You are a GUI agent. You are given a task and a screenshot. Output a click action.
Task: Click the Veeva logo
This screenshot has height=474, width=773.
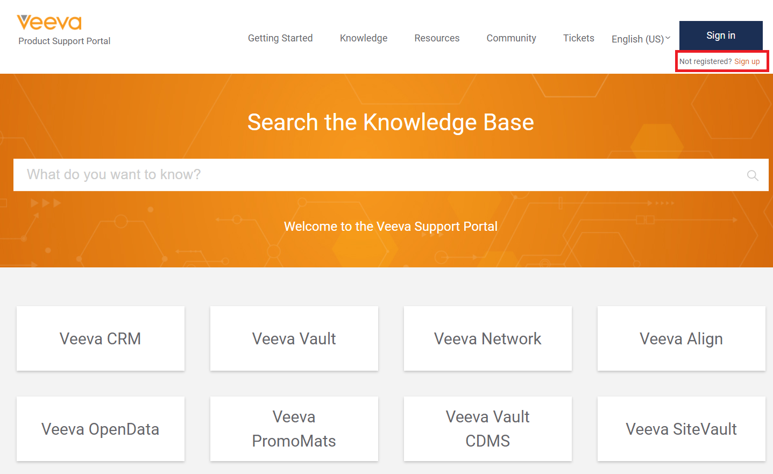49,23
